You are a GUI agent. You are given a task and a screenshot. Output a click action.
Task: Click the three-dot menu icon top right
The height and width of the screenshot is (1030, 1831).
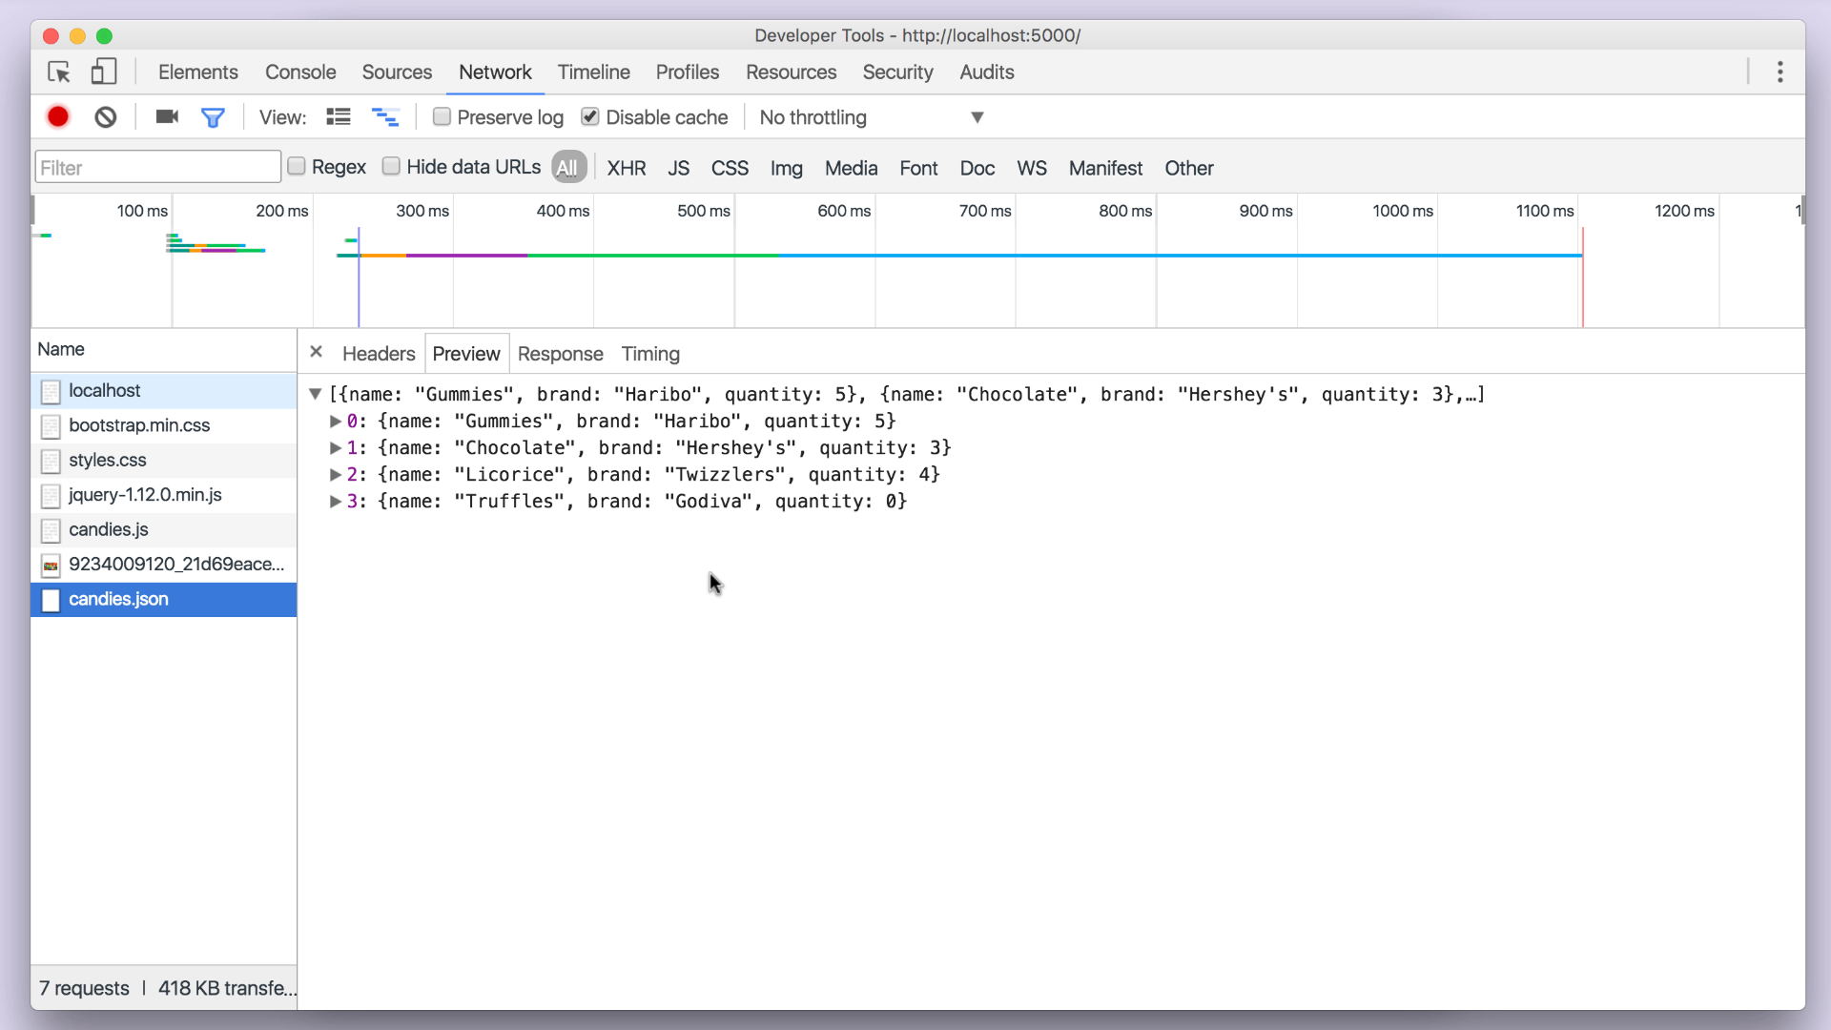[1782, 72]
